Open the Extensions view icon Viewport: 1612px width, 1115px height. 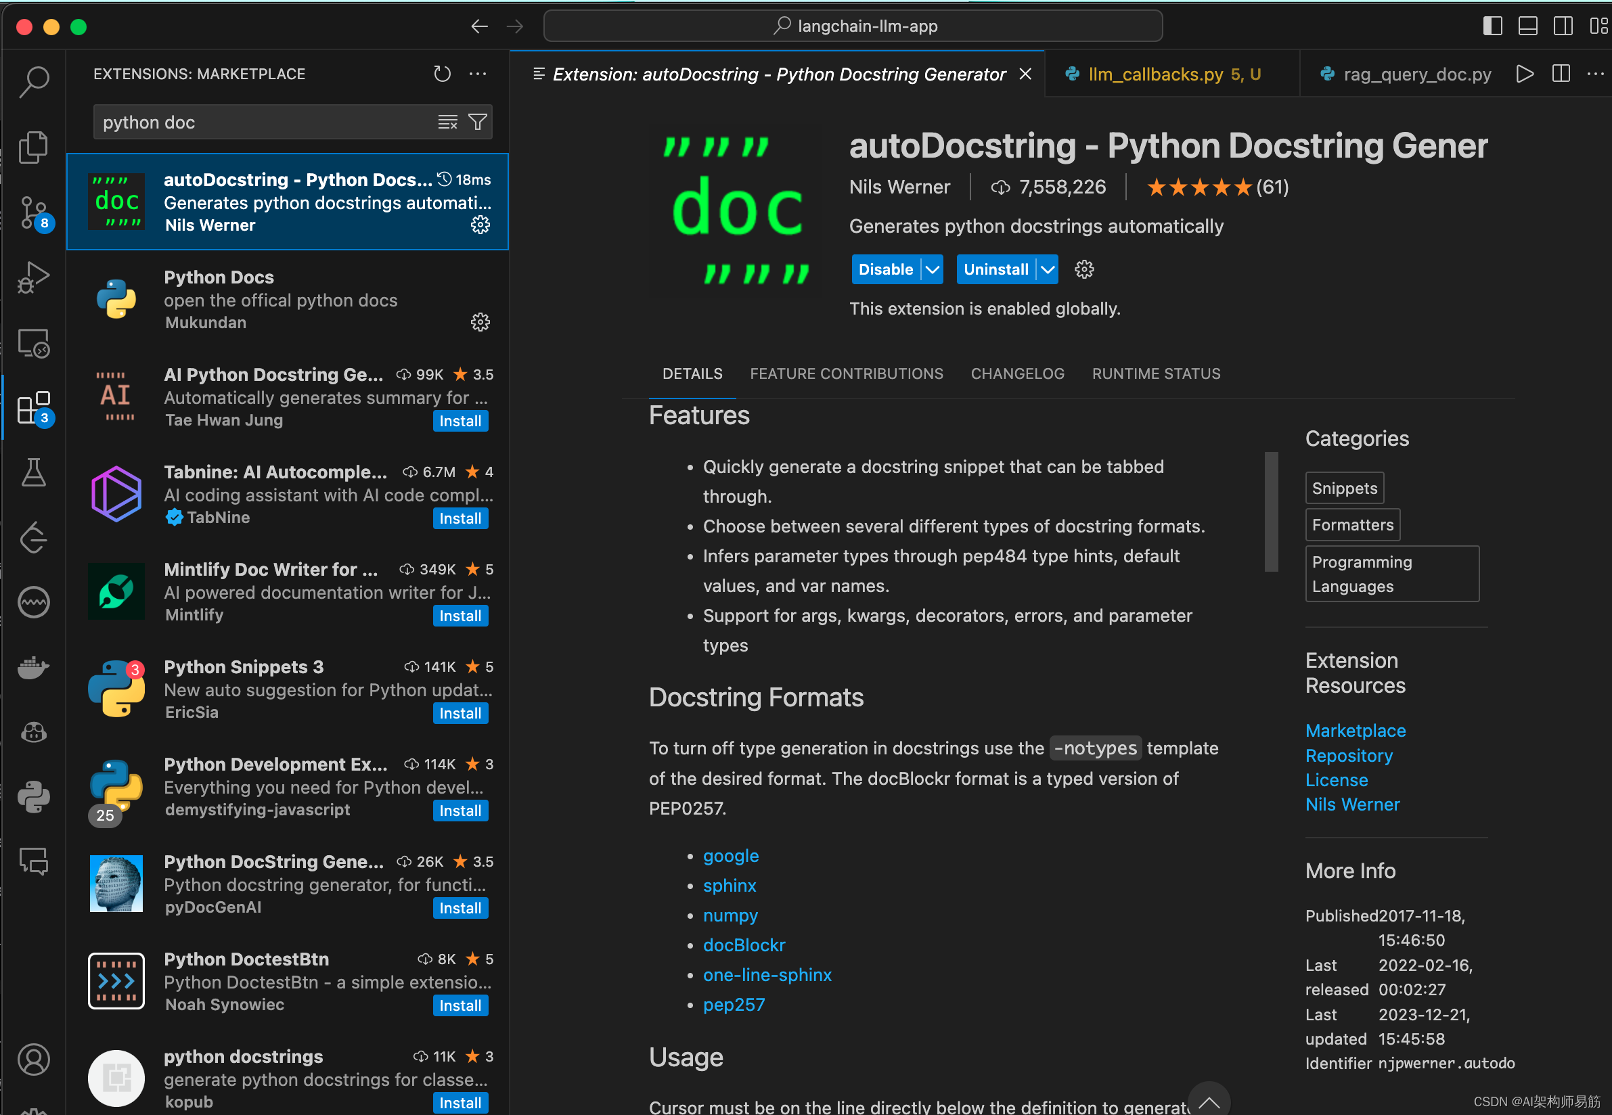click(34, 408)
